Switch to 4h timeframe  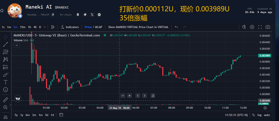click(x=35, y=27)
